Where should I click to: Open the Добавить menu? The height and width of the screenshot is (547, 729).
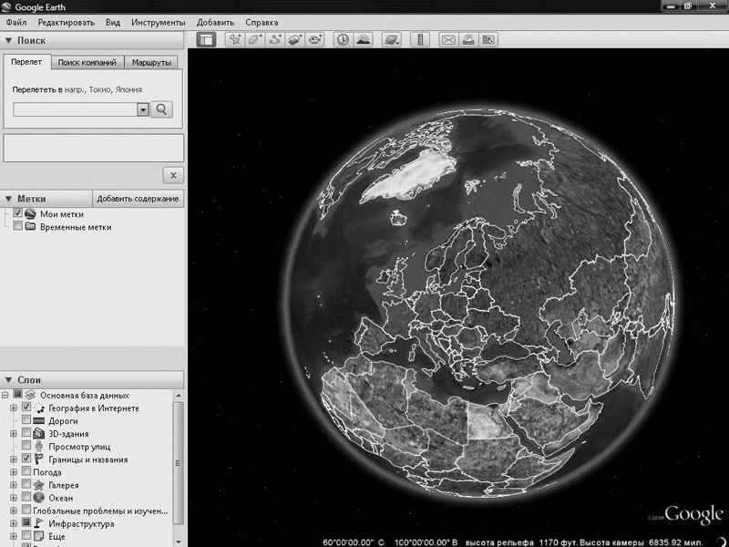[x=215, y=22]
